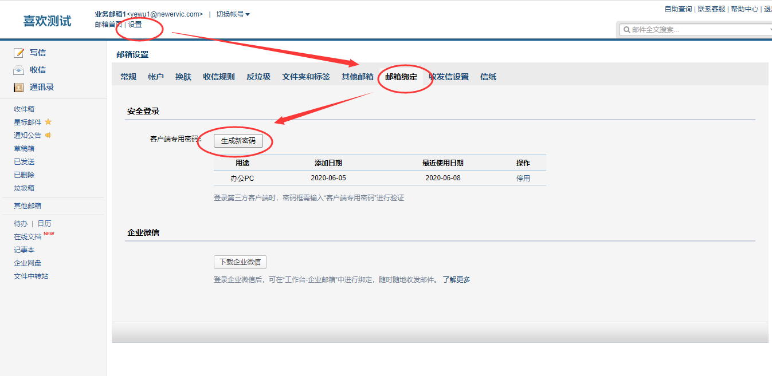Click the 设置 link in the header
772x376 pixels.
click(135, 25)
